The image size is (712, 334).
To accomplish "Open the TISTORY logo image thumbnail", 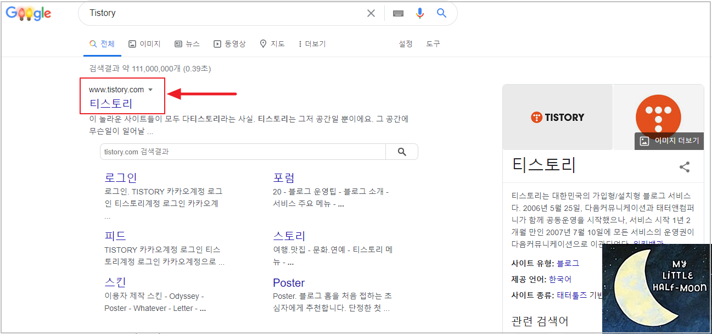I will (558, 117).
